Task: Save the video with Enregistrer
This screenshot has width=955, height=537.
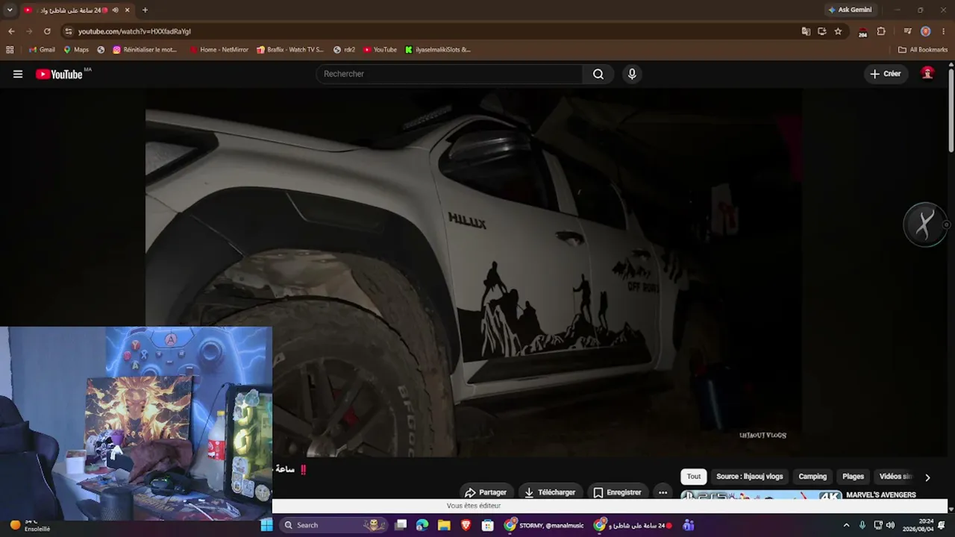Action: pos(617,492)
